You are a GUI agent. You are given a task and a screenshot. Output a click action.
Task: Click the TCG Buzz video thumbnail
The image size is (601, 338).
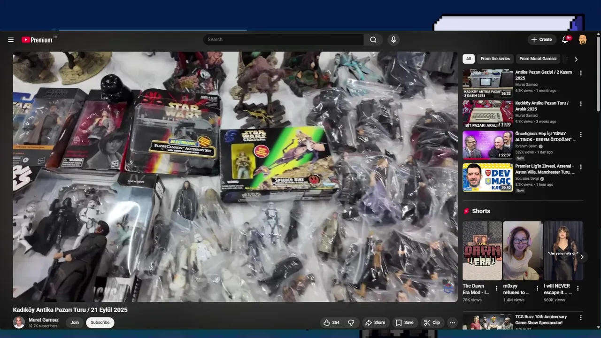[488, 322]
